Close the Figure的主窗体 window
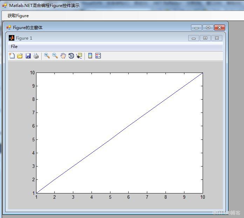The width and height of the screenshot is (244, 218). [219, 28]
